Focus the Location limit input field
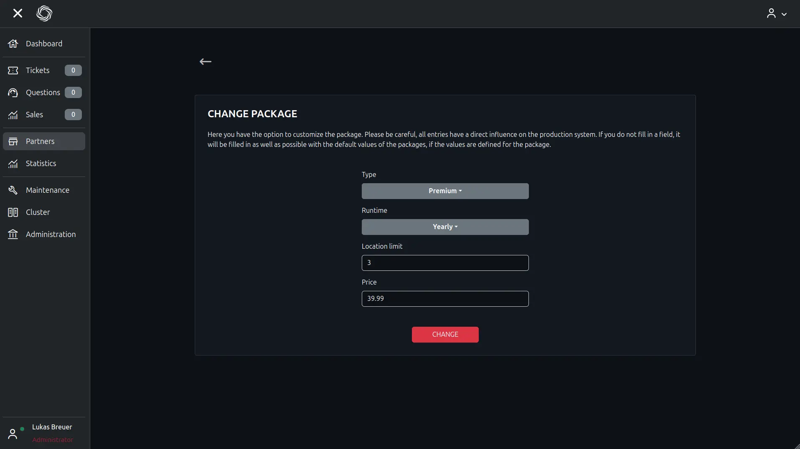The width and height of the screenshot is (800, 449). 445,263
